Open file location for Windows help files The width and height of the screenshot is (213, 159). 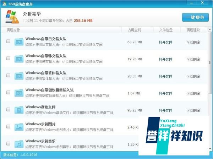[x=165, y=110]
